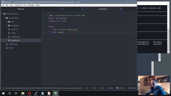171x96 pixels.
Task: Open the Selection menu
Action: tap(18, 5)
